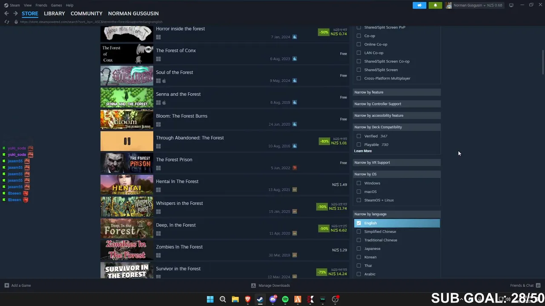Click the store URL address bar

(x=91, y=22)
